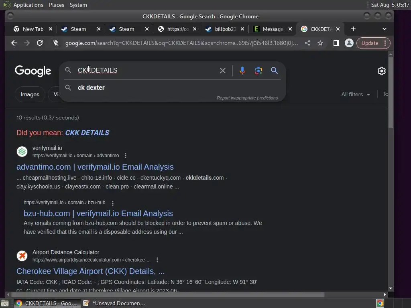Search by image with Google Lens icon

pyautogui.click(x=258, y=71)
